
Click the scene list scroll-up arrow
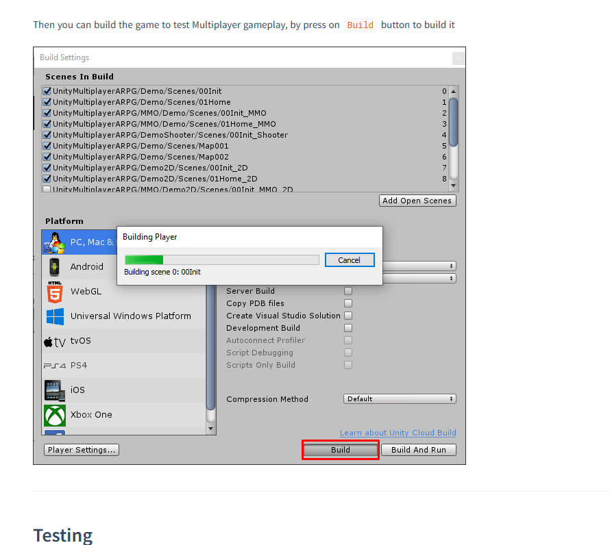click(453, 91)
